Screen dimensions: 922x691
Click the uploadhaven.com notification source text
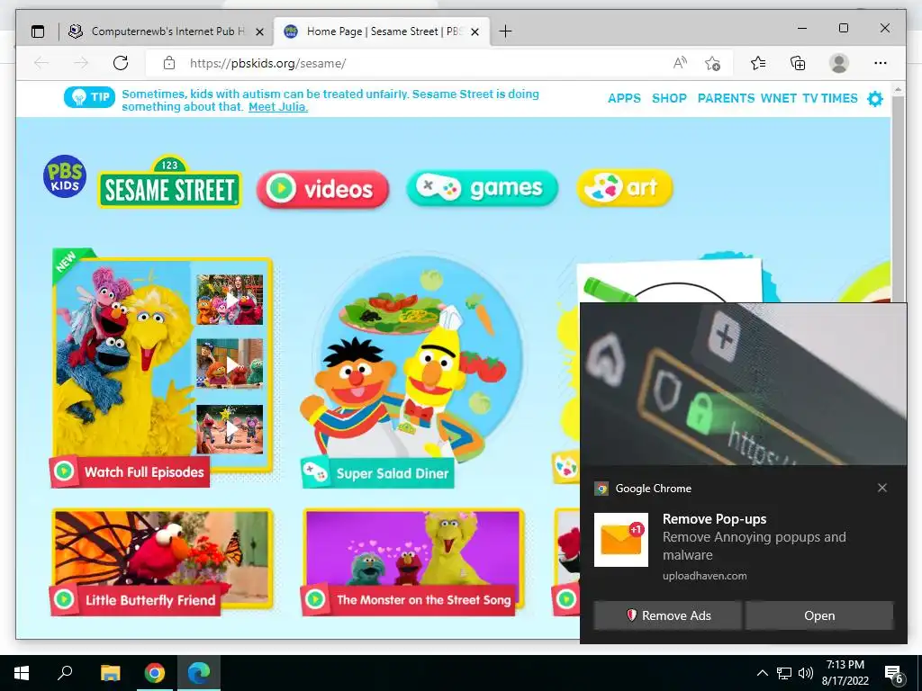click(704, 576)
